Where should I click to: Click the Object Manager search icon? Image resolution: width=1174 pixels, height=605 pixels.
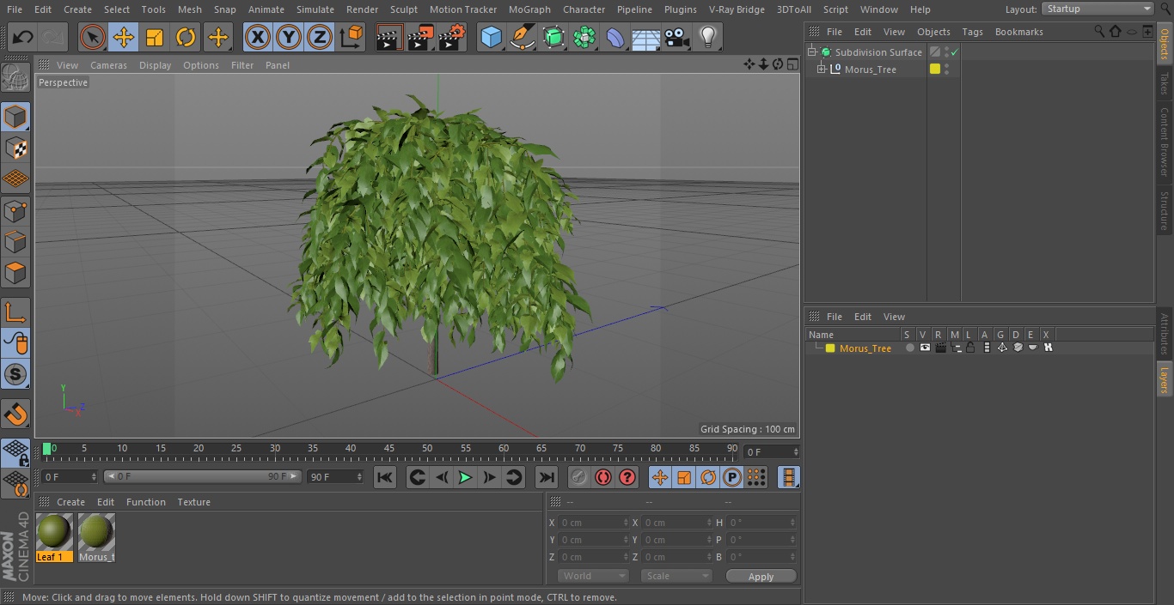tap(1099, 32)
